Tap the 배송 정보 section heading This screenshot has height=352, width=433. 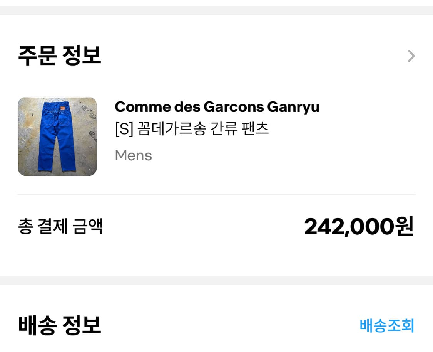point(60,325)
